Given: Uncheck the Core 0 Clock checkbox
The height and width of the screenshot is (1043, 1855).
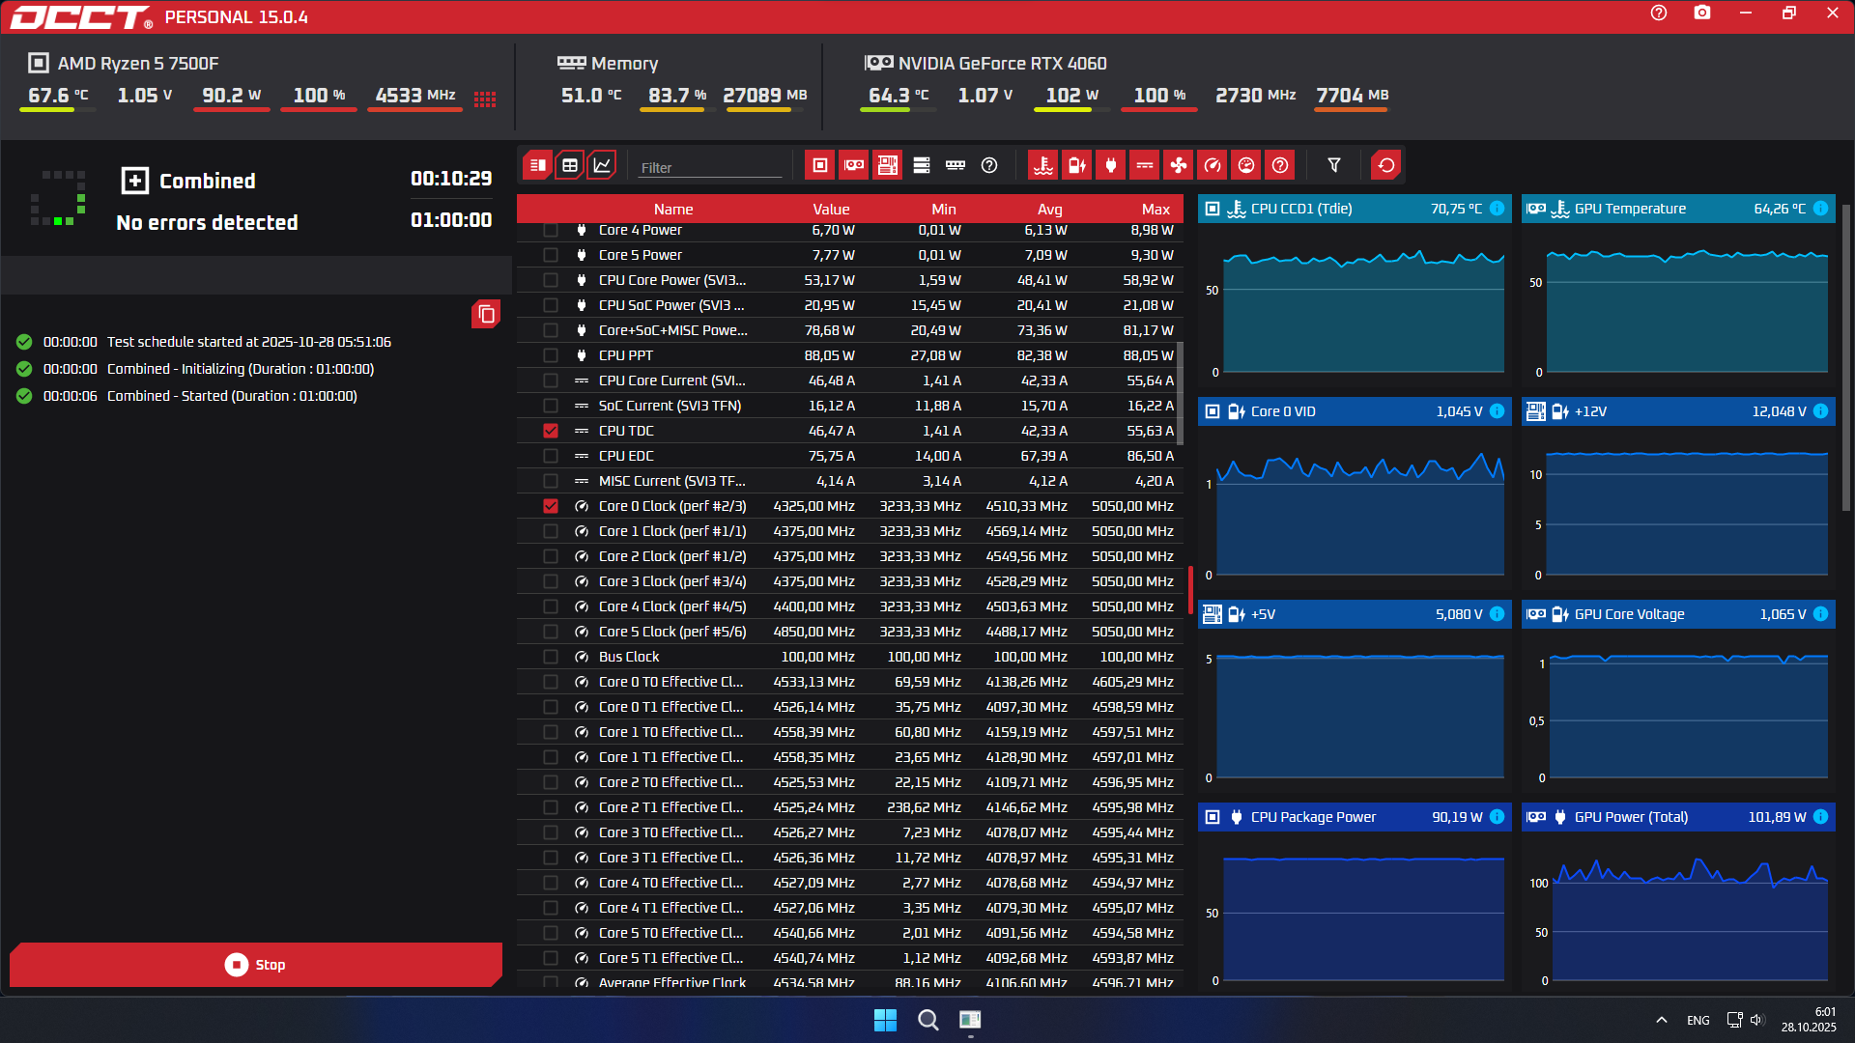Looking at the screenshot, I should pos(551,506).
